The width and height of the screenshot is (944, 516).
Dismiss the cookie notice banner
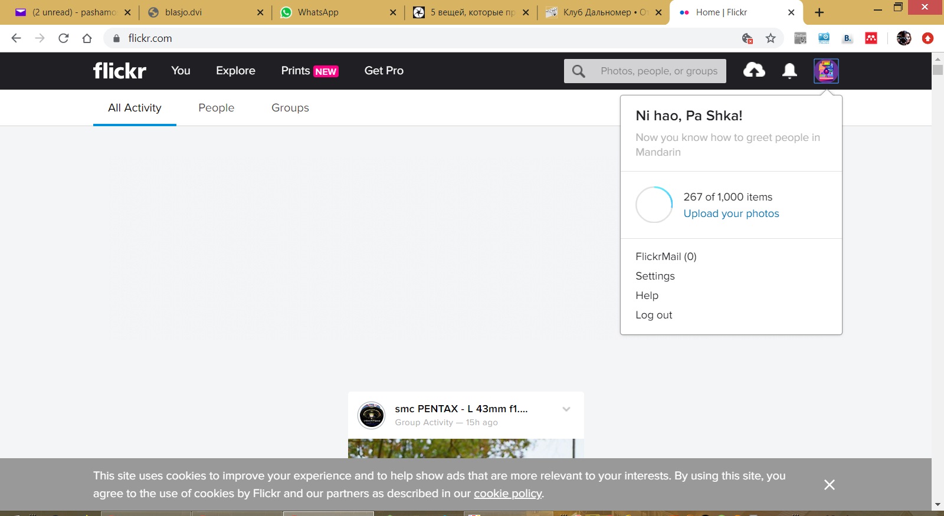click(x=829, y=485)
